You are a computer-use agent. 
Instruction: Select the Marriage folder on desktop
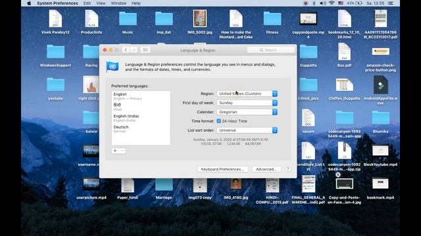pos(164,185)
